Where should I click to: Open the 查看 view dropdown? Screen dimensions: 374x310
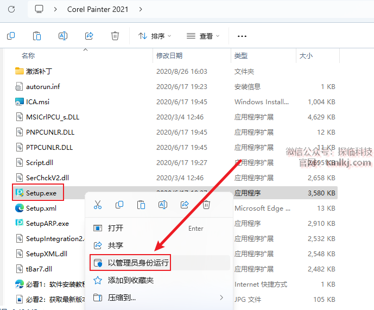[x=203, y=36]
